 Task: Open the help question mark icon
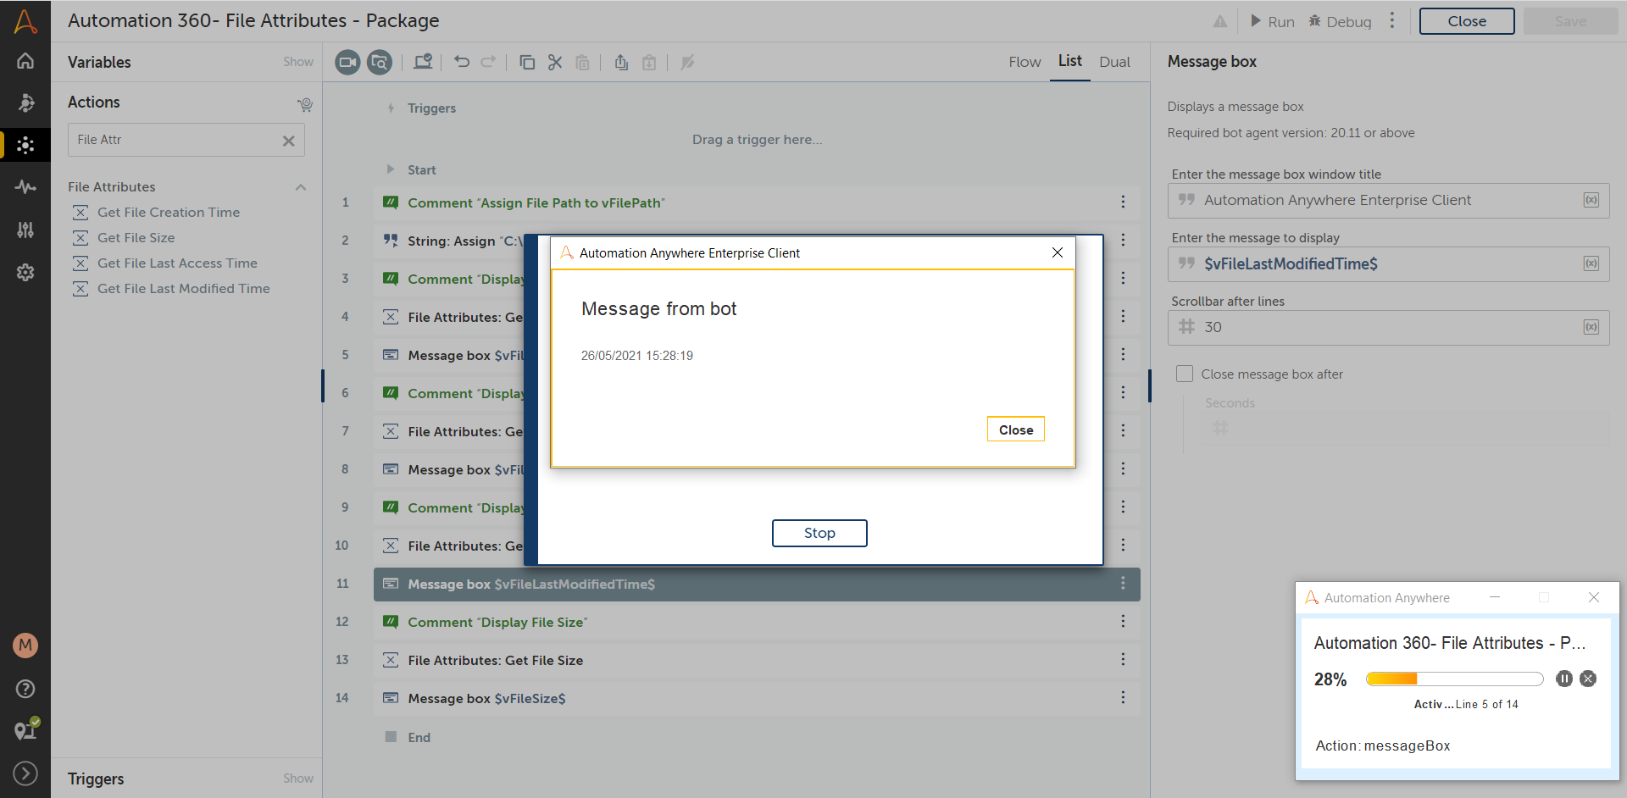coord(25,689)
